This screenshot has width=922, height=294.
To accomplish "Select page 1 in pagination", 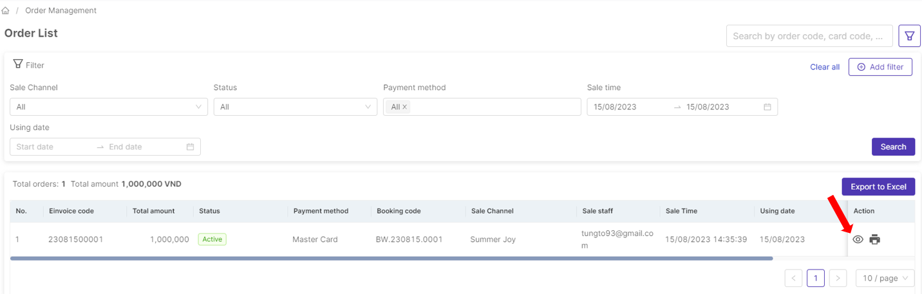I will tap(815, 278).
